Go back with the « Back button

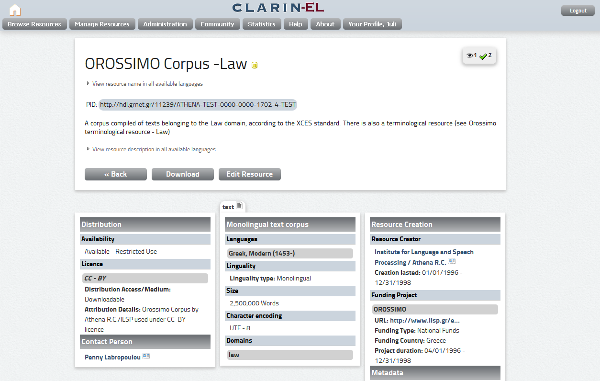(116, 174)
